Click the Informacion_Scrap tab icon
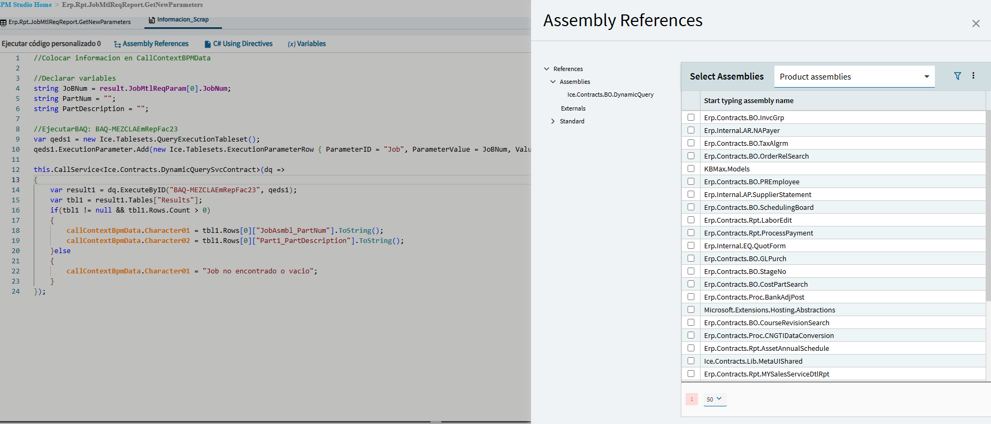Screen dimensions: 991x424 pos(152,20)
